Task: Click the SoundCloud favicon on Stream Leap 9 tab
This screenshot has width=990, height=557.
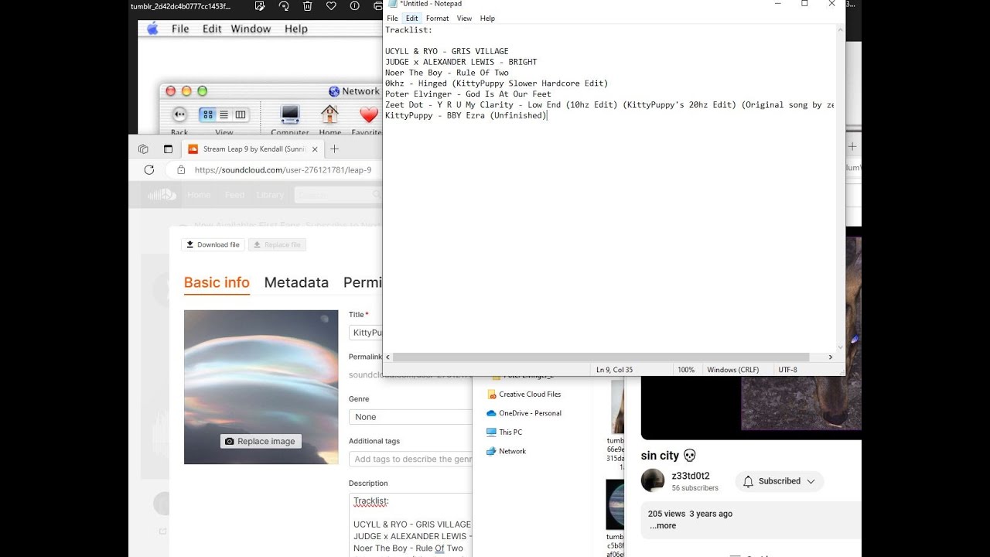Action: tap(193, 149)
